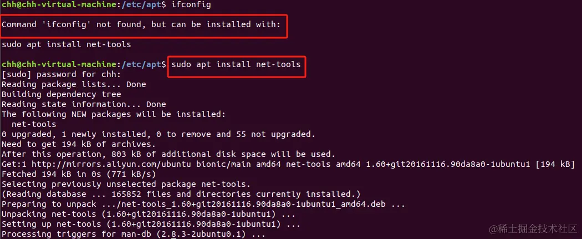Click the typed 'sudo apt install net-tools' command at the second prompt
The image size is (582, 239).
236,64
